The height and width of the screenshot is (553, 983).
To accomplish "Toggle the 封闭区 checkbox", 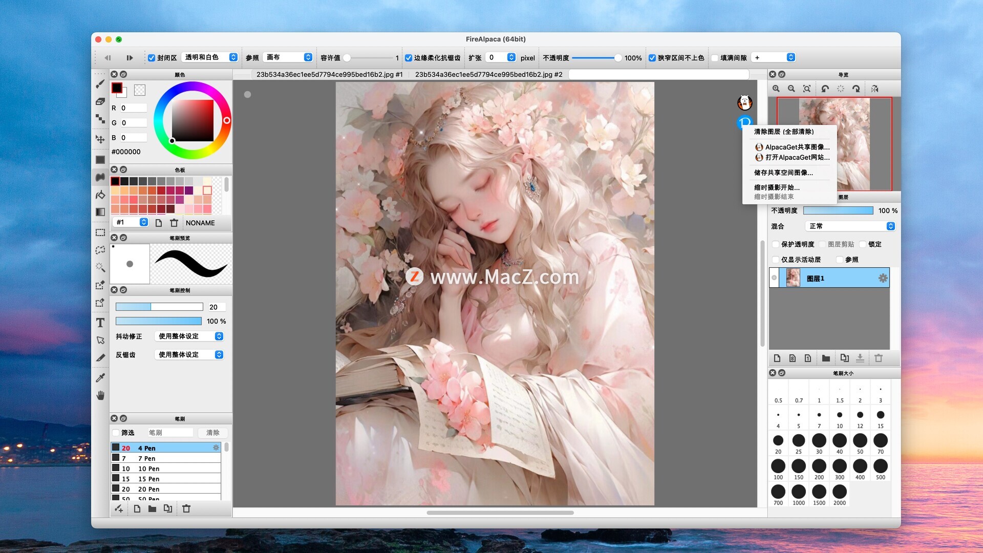I will pyautogui.click(x=152, y=58).
